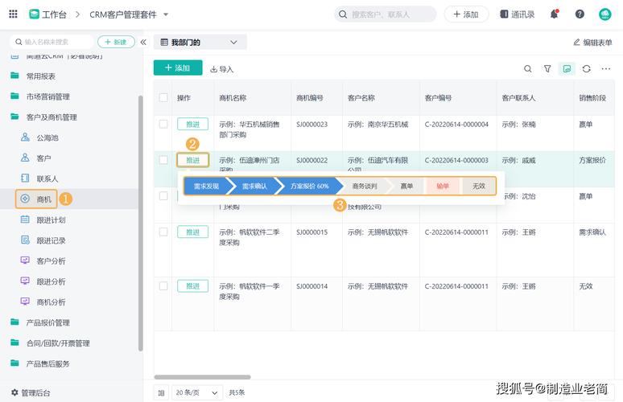Tick checkbox for row SJ0000015
Image resolution: width=623 pixels, height=402 pixels.
(163, 232)
